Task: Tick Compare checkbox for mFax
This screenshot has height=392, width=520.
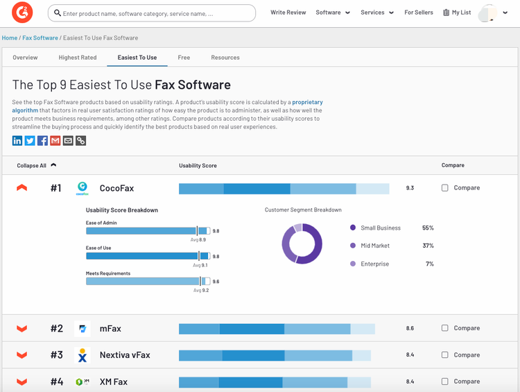Action: (x=444, y=328)
